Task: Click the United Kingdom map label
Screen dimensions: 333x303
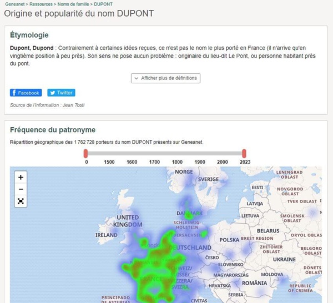Action: [x=128, y=221]
